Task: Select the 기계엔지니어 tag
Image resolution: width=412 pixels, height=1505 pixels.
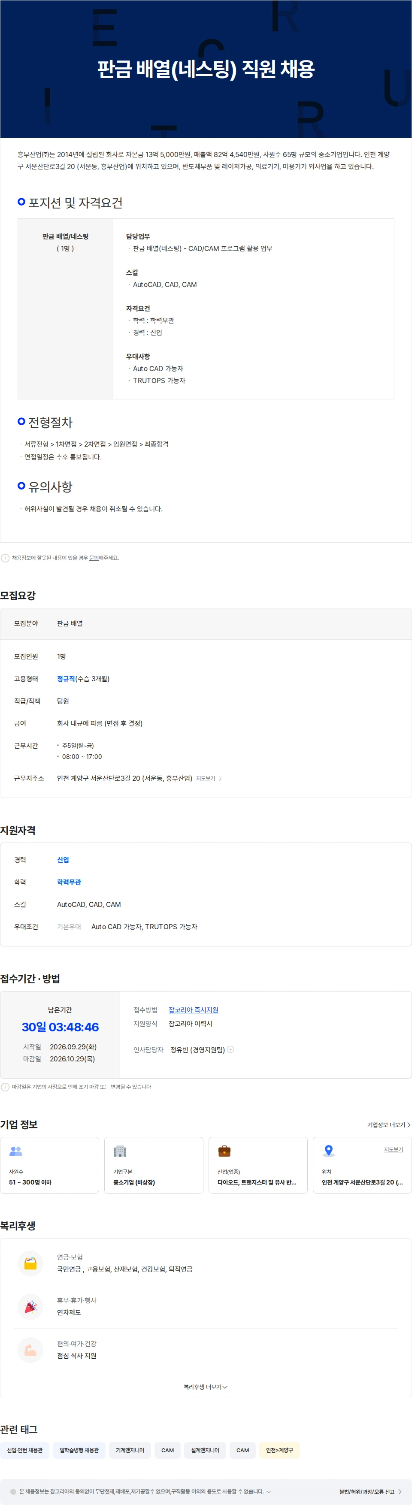Action: [130, 1450]
